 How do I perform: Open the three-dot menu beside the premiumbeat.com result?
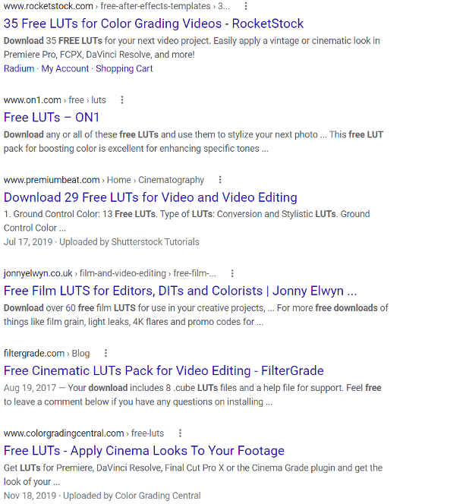point(220,180)
